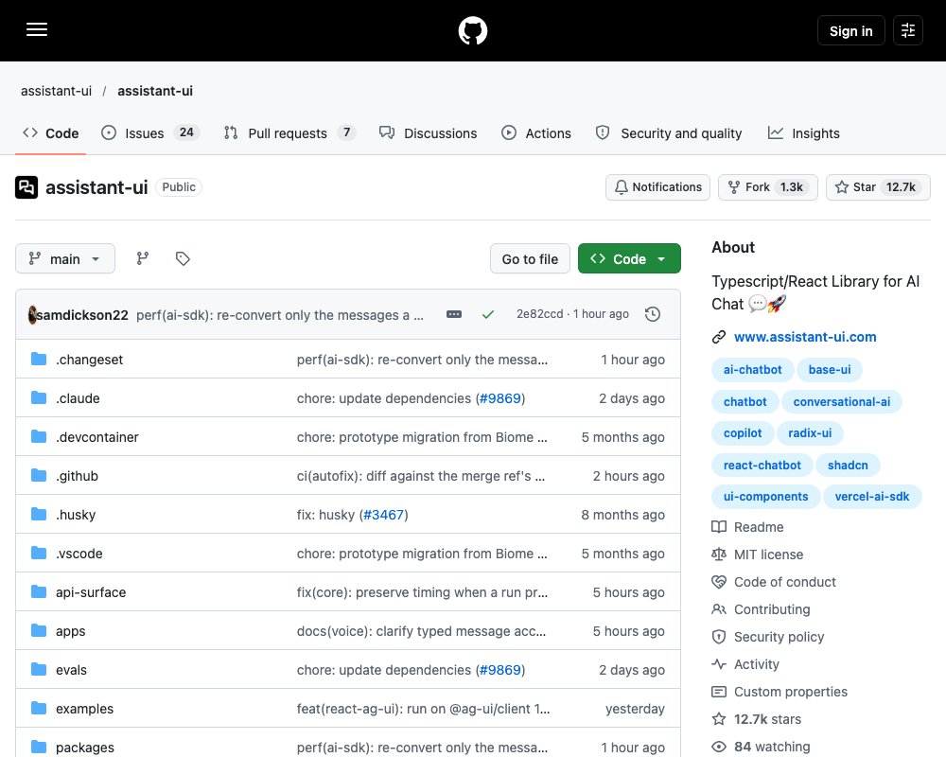Select the vercel-ai-sdk topic tag
The width and height of the screenshot is (946, 757).
click(x=872, y=496)
